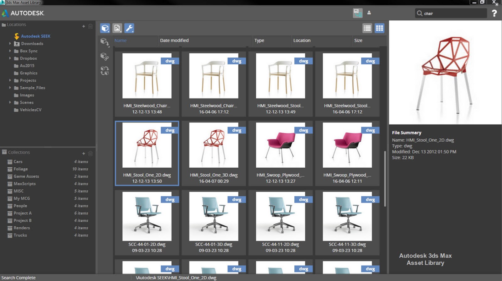This screenshot has width=502, height=281.
Task: Expand the Dropbox folder
Action: point(10,58)
